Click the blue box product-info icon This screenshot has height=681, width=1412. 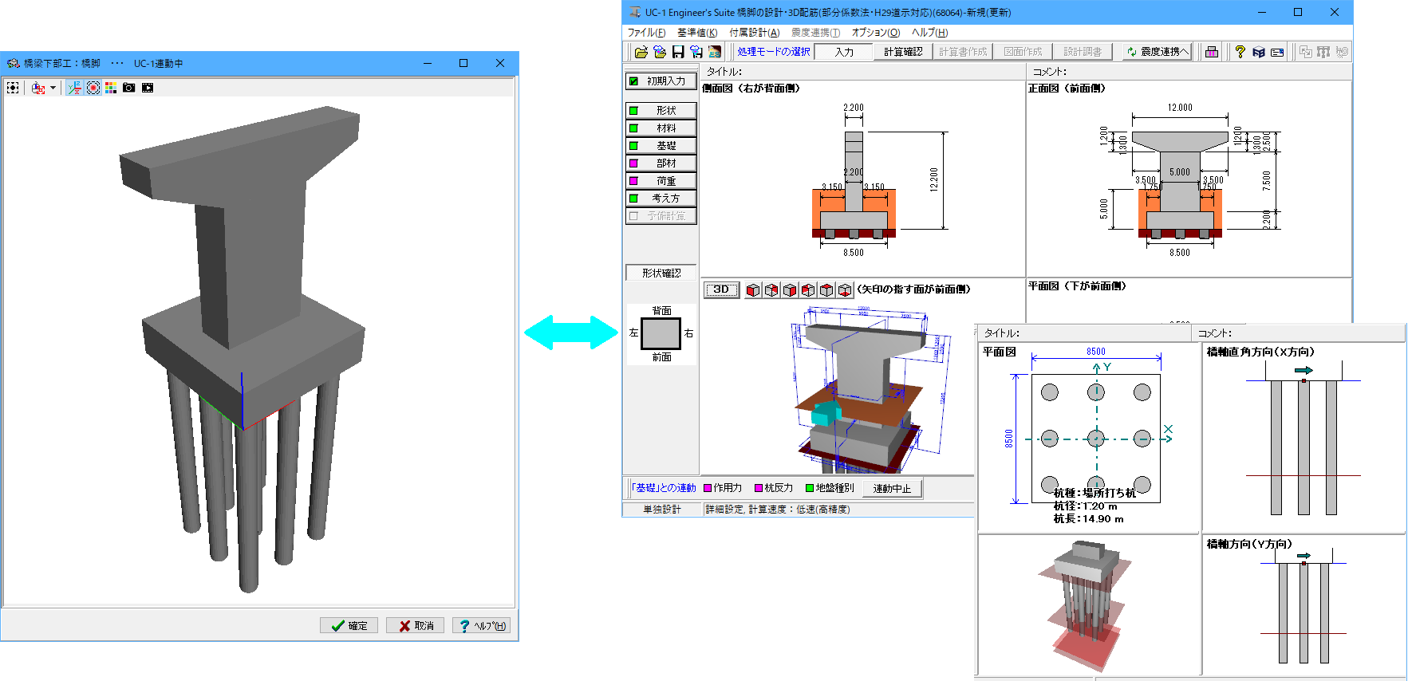pyautogui.click(x=1259, y=52)
